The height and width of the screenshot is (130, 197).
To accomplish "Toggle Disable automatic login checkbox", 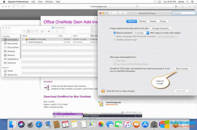I will tap(115, 40).
